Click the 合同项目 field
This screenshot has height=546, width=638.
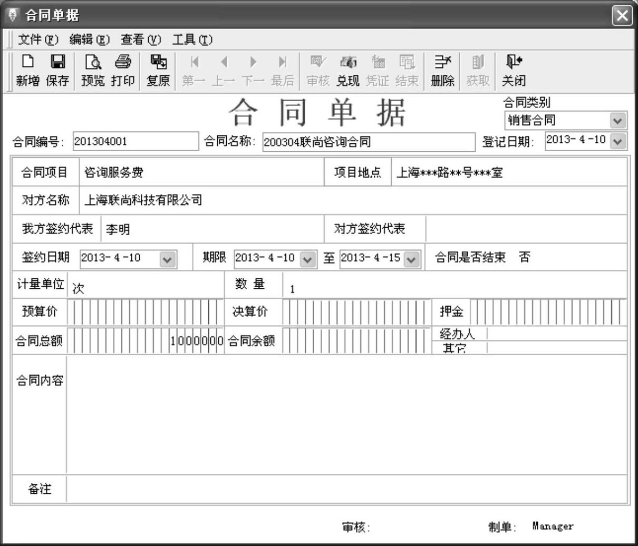point(201,172)
